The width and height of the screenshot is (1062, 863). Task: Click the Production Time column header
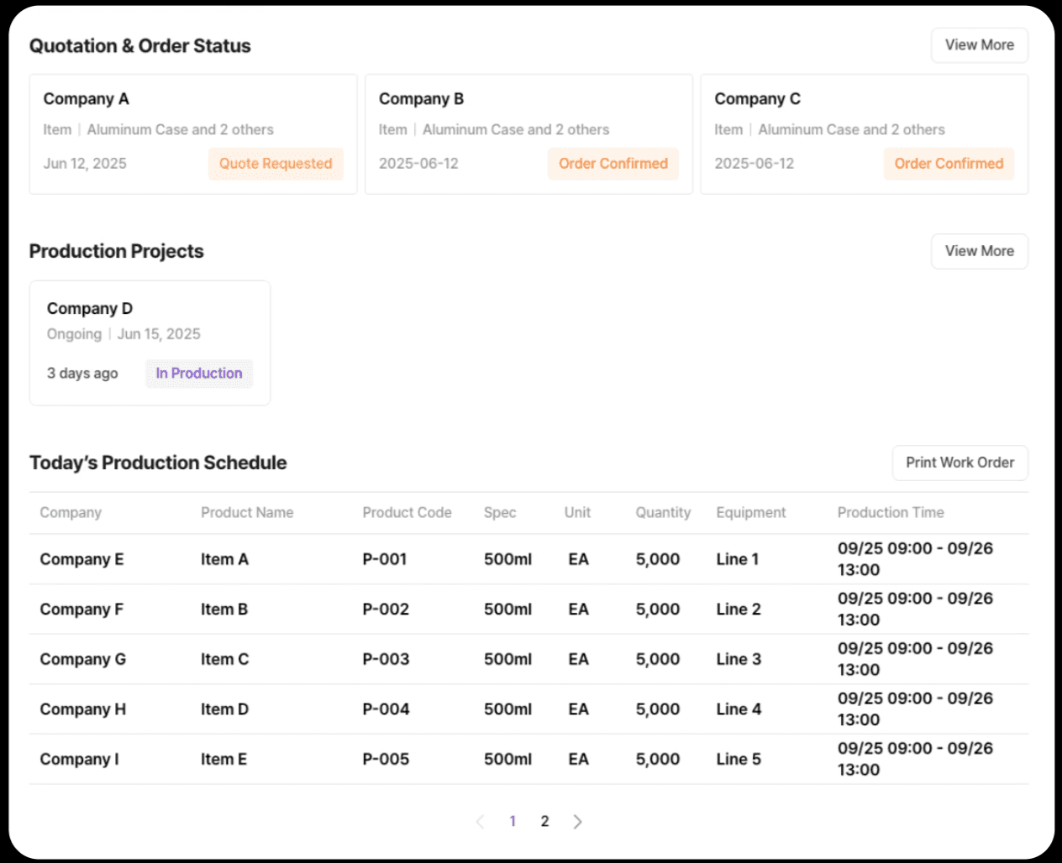click(x=891, y=513)
